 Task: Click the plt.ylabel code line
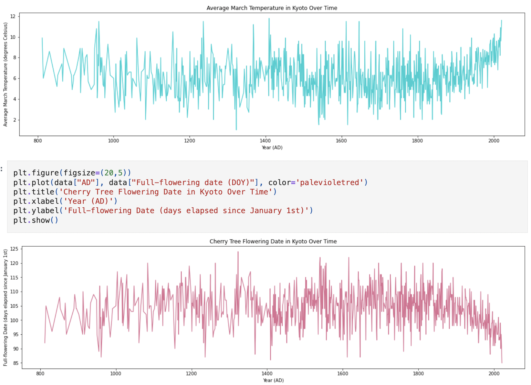click(163, 211)
